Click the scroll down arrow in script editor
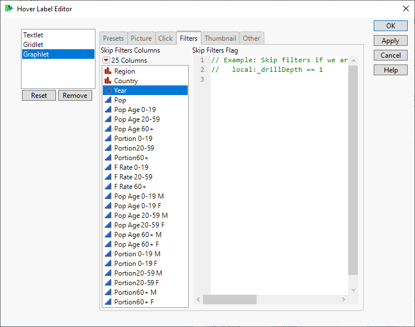Image resolution: width=415 pixels, height=327 pixels. 353,290
